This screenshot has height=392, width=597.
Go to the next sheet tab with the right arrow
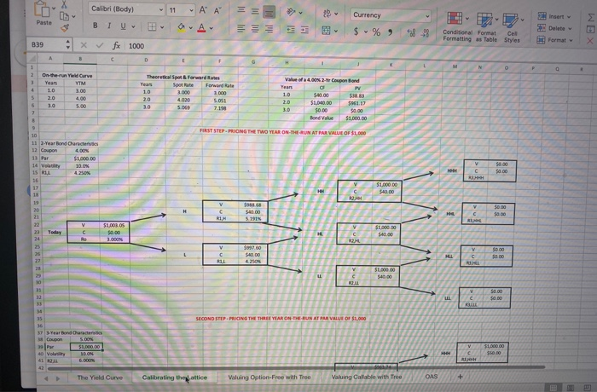[x=58, y=378]
